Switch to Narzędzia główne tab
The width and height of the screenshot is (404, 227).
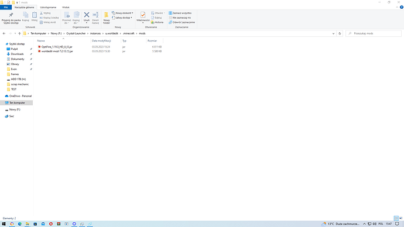tap(24, 8)
